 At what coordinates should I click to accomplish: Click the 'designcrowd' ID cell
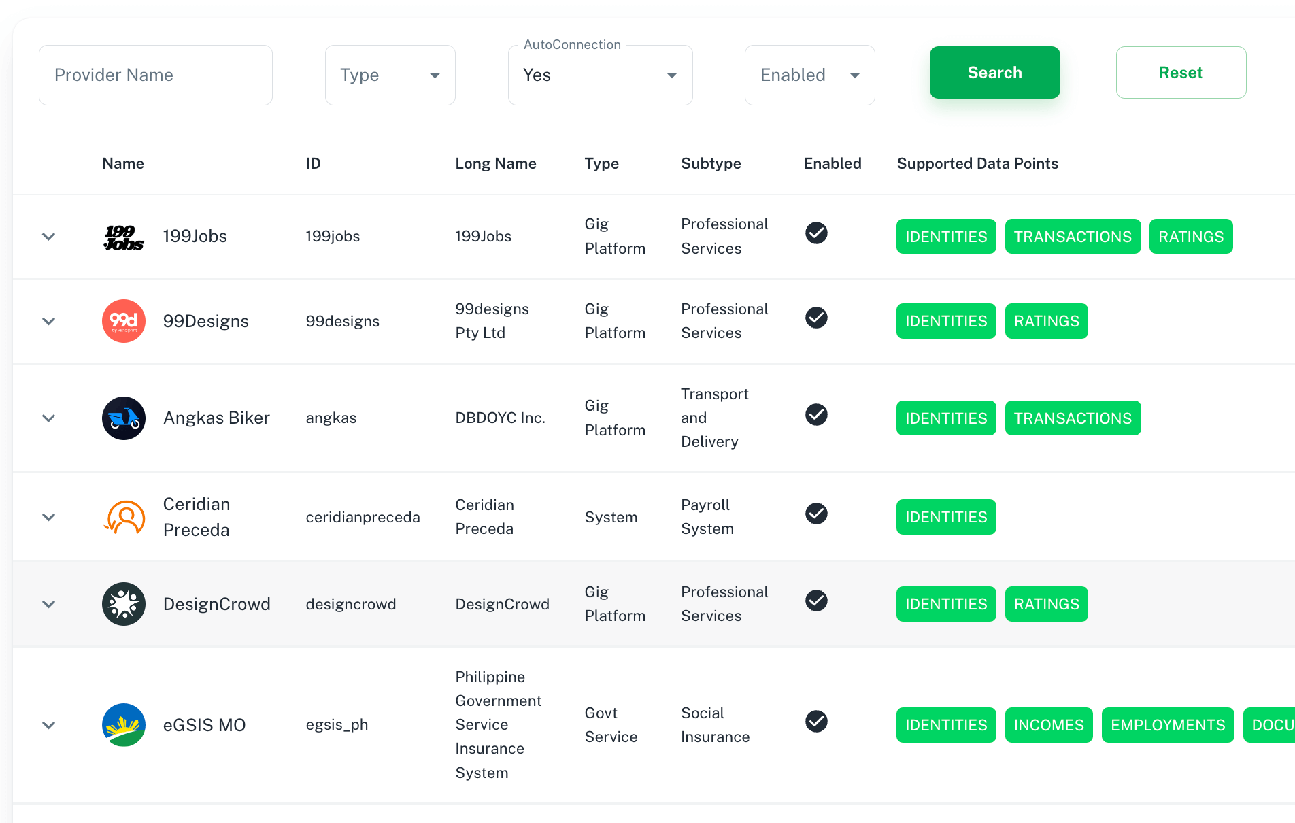point(350,604)
